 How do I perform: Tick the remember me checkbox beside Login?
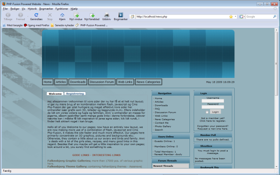point(207,112)
